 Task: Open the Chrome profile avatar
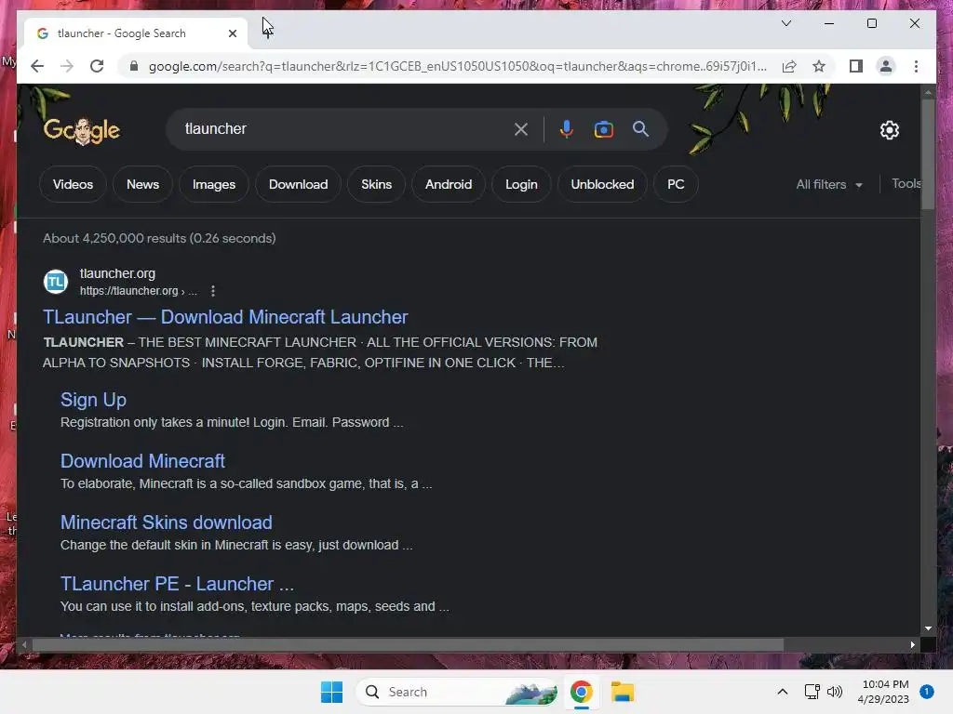pos(886,66)
